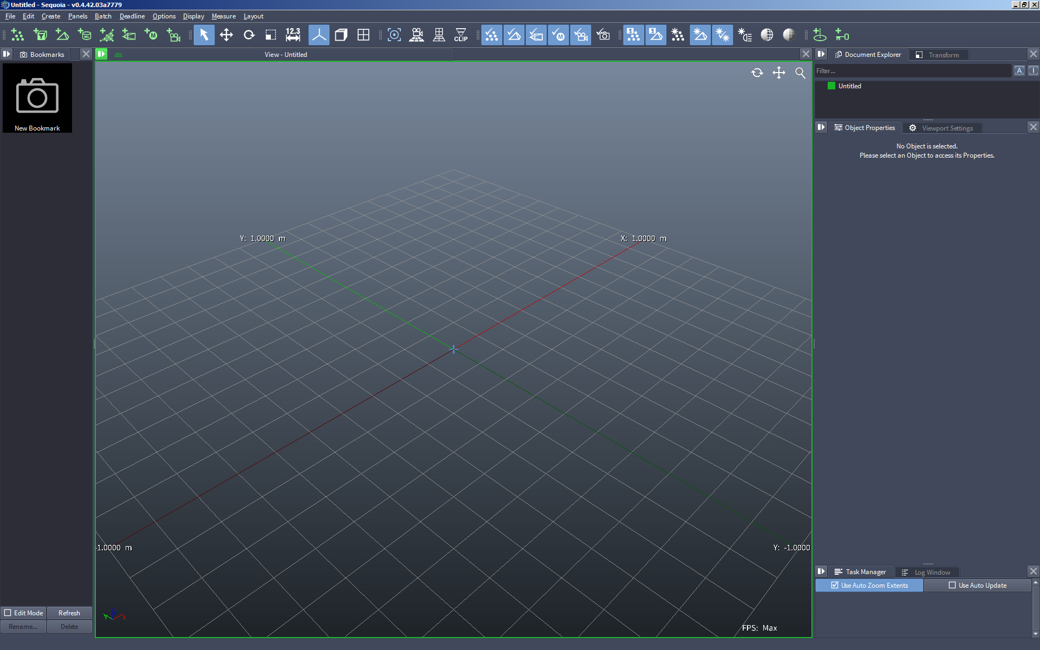This screenshot has width=1040, height=650.
Task: Click the green add key icon
Action: pyautogui.click(x=842, y=35)
